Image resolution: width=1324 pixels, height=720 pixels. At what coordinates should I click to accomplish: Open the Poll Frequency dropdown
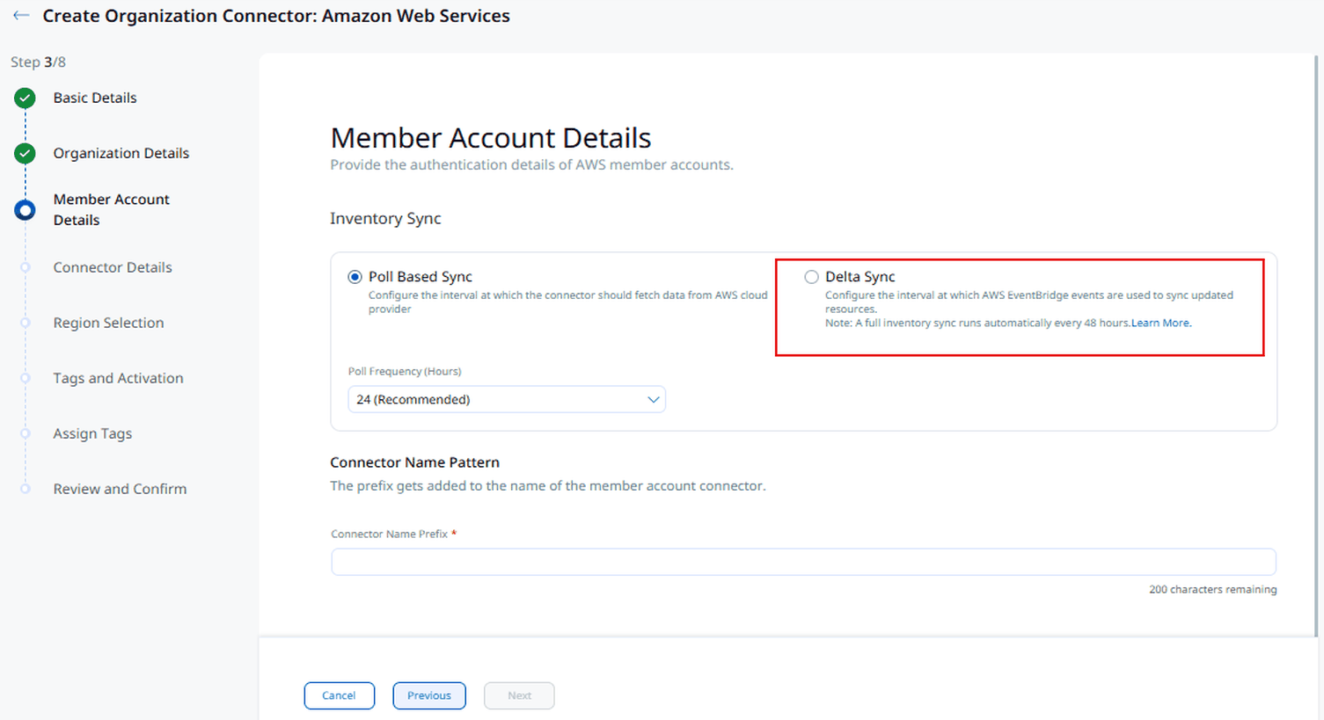(507, 399)
